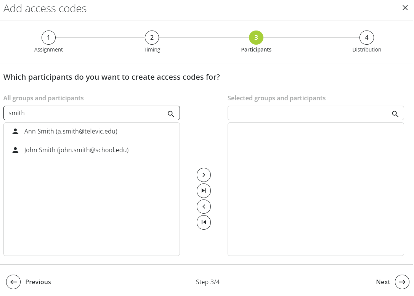This screenshot has height=296, width=414.
Task: Click the Previous text button
Action: 38,282
